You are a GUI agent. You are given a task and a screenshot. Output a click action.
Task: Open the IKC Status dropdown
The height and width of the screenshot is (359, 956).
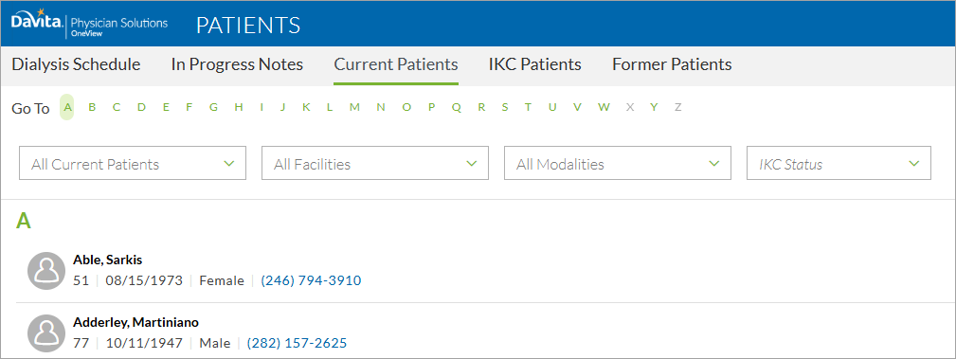click(839, 163)
